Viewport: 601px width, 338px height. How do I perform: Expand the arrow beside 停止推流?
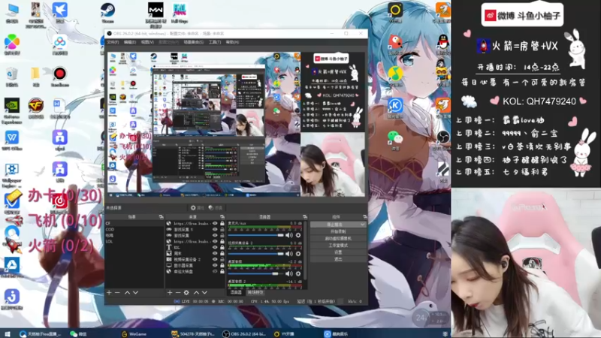pyautogui.click(x=362, y=225)
